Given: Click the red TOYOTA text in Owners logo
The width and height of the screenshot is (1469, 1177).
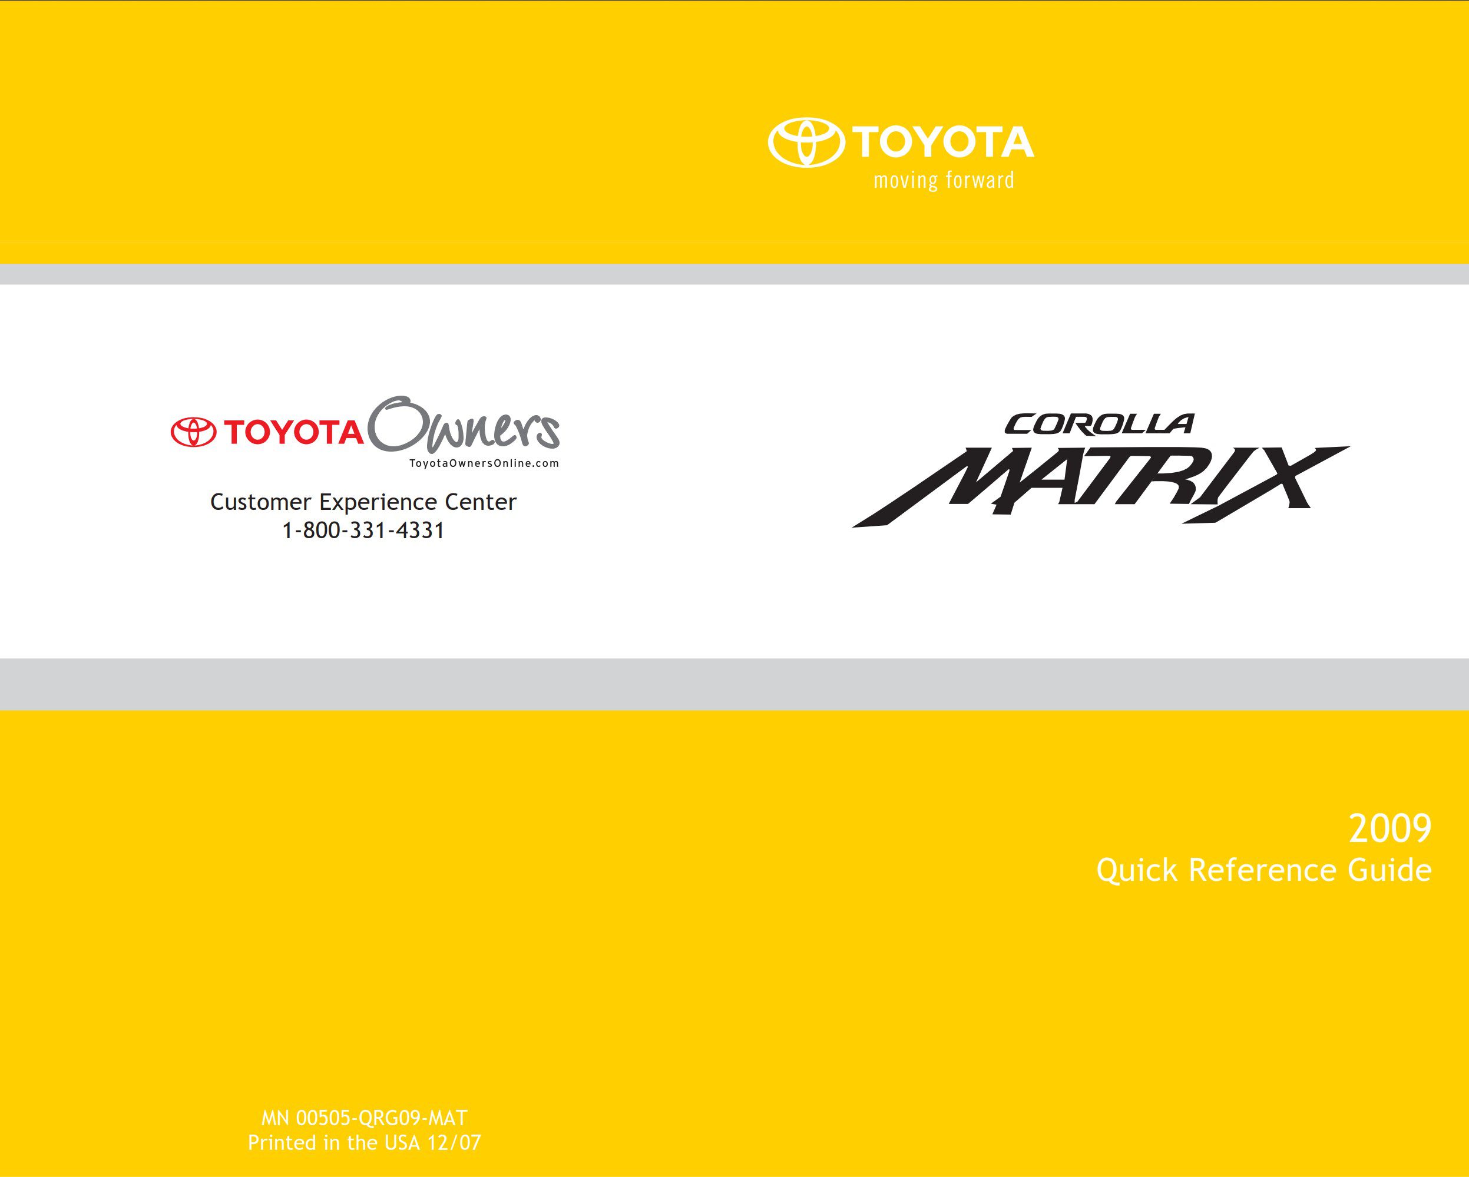Looking at the screenshot, I should pos(294,433).
